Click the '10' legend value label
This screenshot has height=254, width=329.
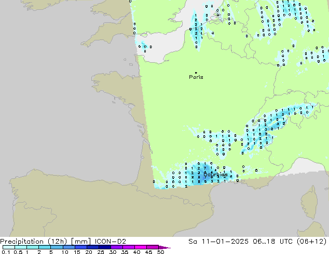point(65,252)
